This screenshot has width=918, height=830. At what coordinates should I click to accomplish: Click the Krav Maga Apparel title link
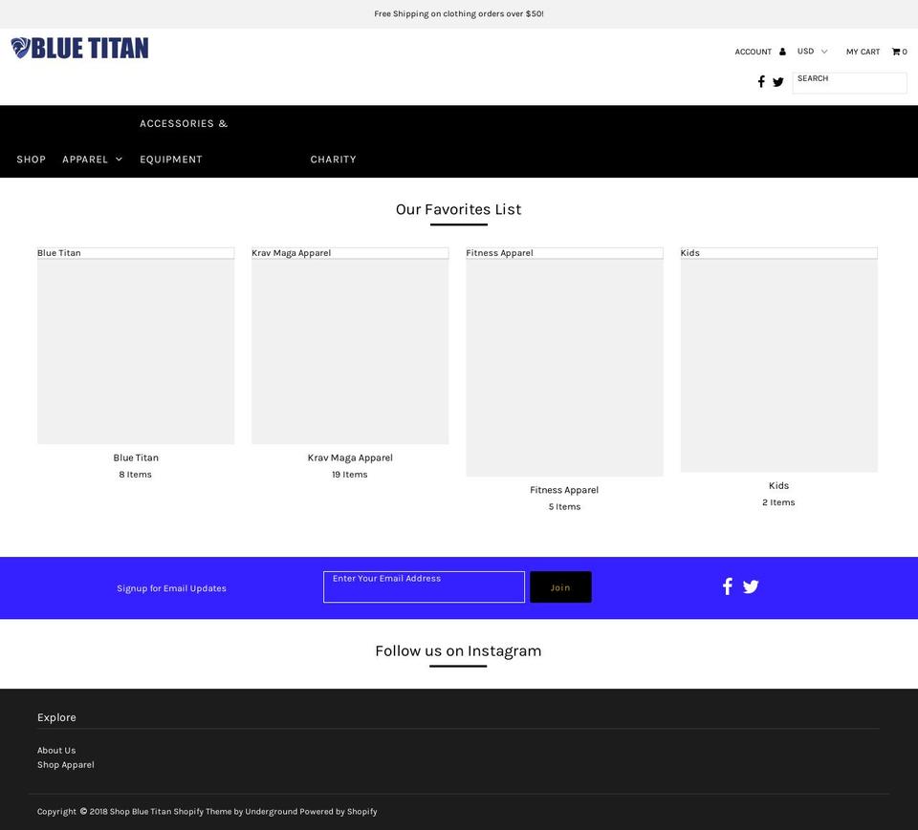(x=350, y=458)
